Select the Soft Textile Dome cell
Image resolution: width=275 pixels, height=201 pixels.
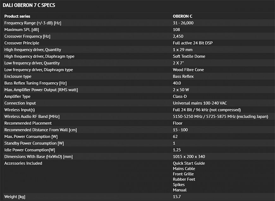click(x=189, y=56)
